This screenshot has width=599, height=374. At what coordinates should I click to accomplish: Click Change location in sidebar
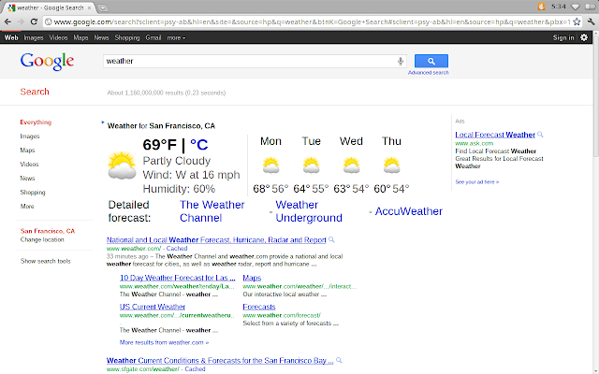tap(42, 239)
